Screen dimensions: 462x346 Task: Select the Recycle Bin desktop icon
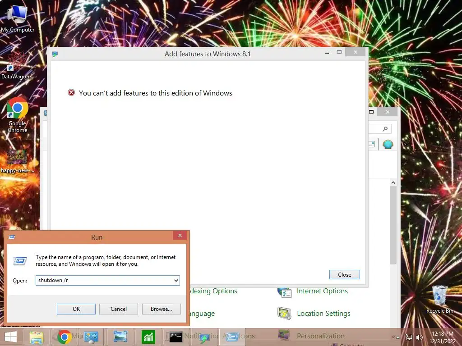(x=439, y=300)
